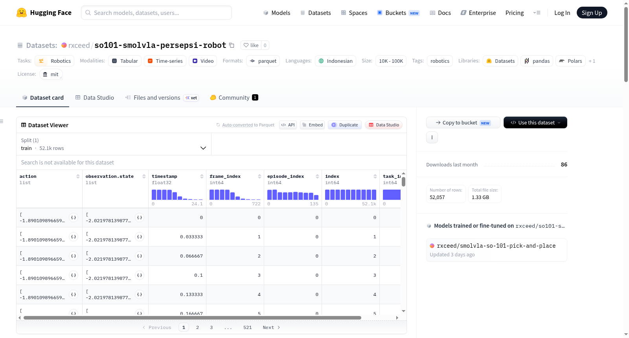Click the timestamp histogram chart
The image size is (629, 338).
(x=177, y=195)
